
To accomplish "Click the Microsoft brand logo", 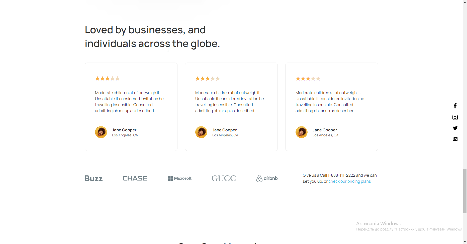I will click(179, 178).
